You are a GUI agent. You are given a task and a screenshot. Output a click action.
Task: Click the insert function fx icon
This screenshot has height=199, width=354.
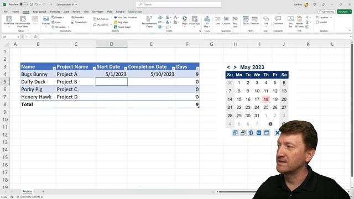tap(35, 36)
